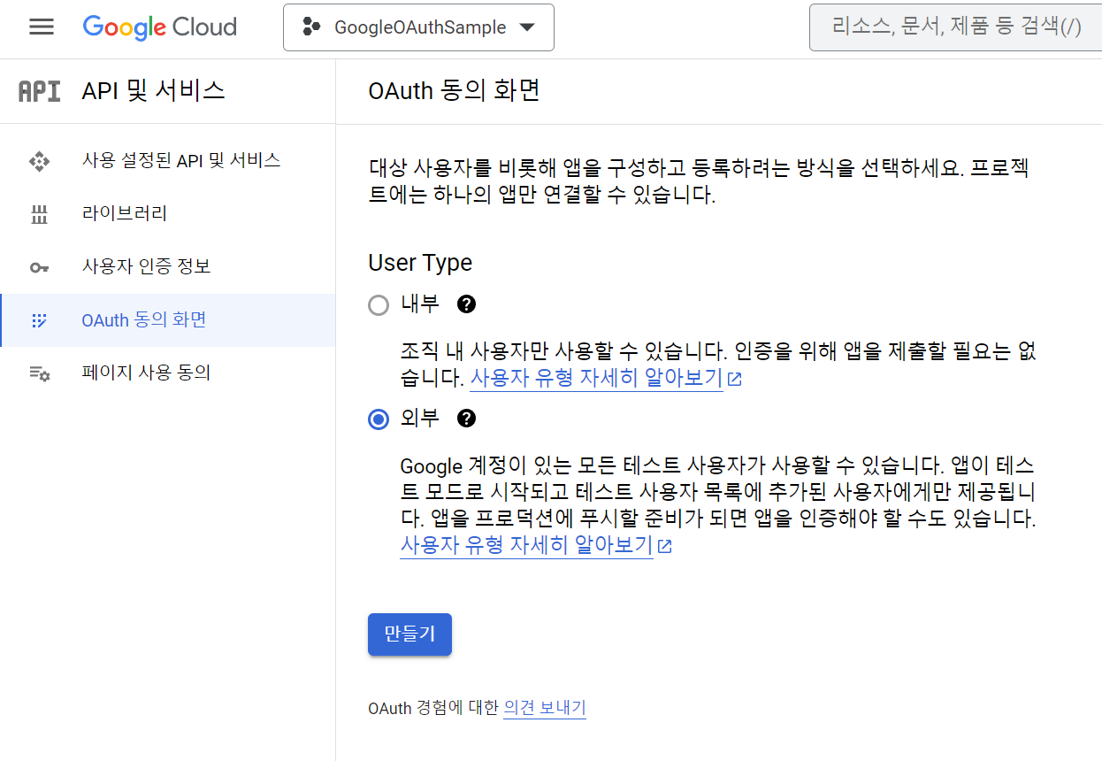
Task: Click the 'OAuth 동의 화면' page title
Action: 454,91
